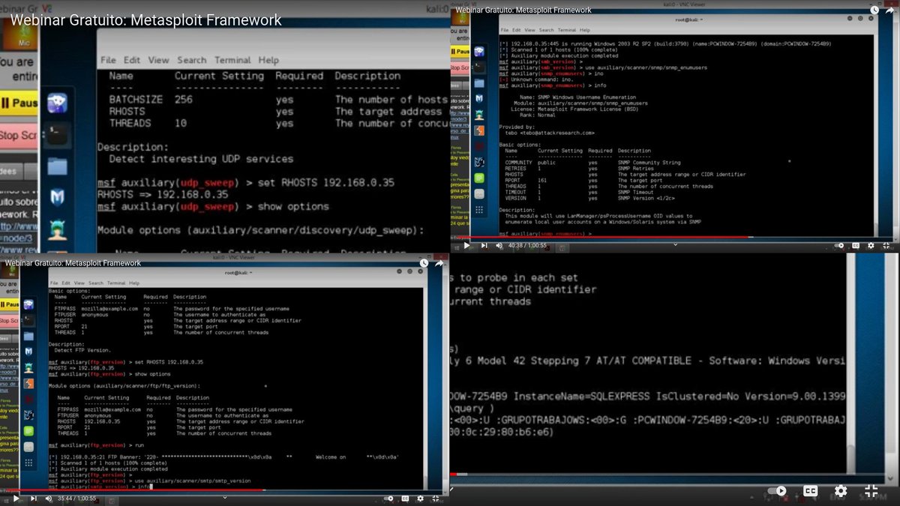Open Search menu in top-left udp_sweep terminal
Image resolution: width=900 pixels, height=506 pixels.
click(x=192, y=60)
